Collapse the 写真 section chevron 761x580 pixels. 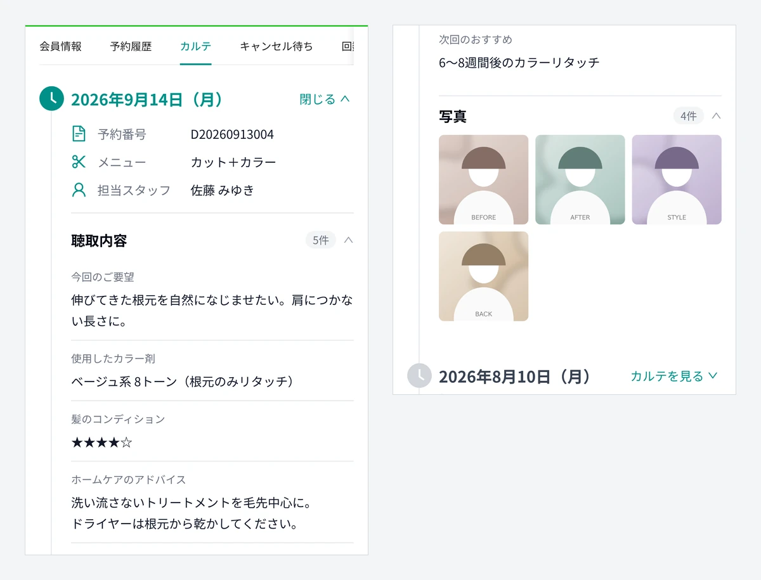716,116
